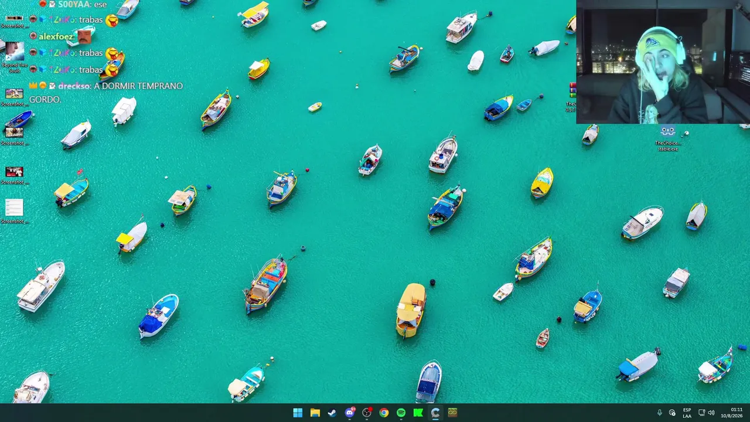The width and height of the screenshot is (750, 422).
Task: Click the tray icon next to the microphone
Action: [x=672, y=413]
